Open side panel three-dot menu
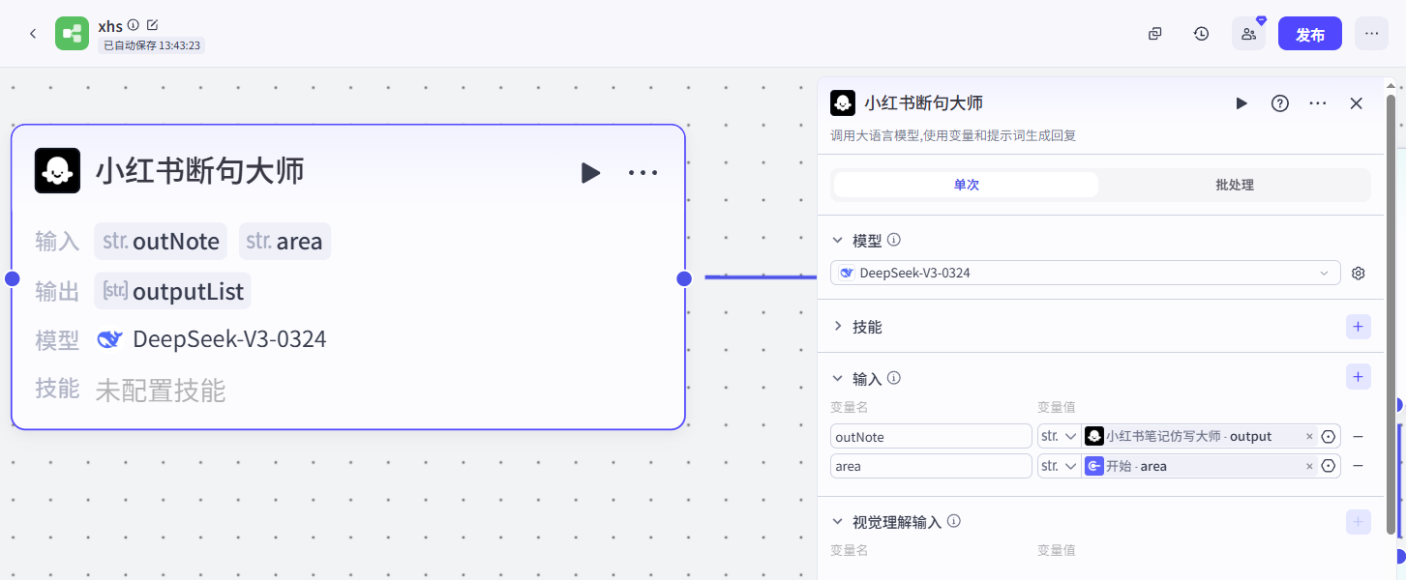This screenshot has height=580, width=1406. [x=1318, y=103]
